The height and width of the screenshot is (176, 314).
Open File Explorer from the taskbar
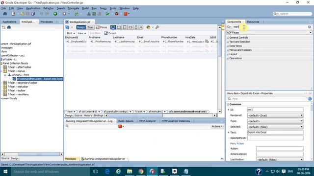[x=130, y=172]
